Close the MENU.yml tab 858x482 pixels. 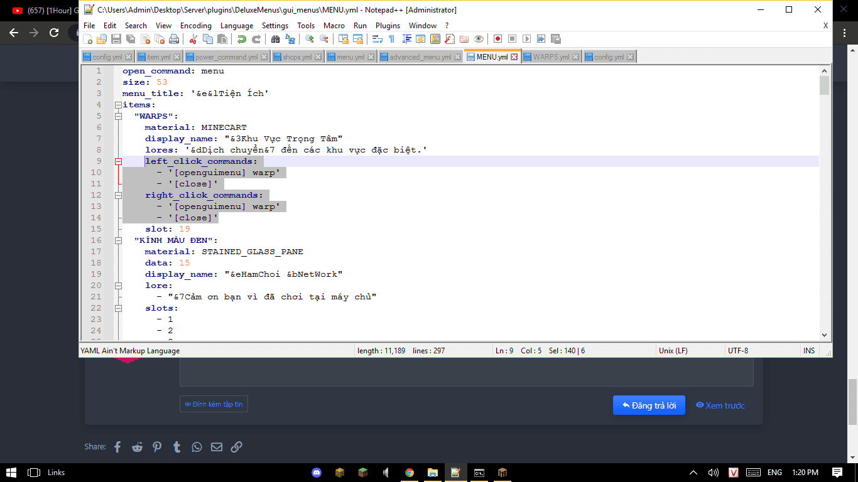[514, 57]
